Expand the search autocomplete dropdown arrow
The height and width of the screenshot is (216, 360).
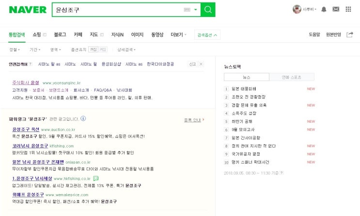coord(196,10)
